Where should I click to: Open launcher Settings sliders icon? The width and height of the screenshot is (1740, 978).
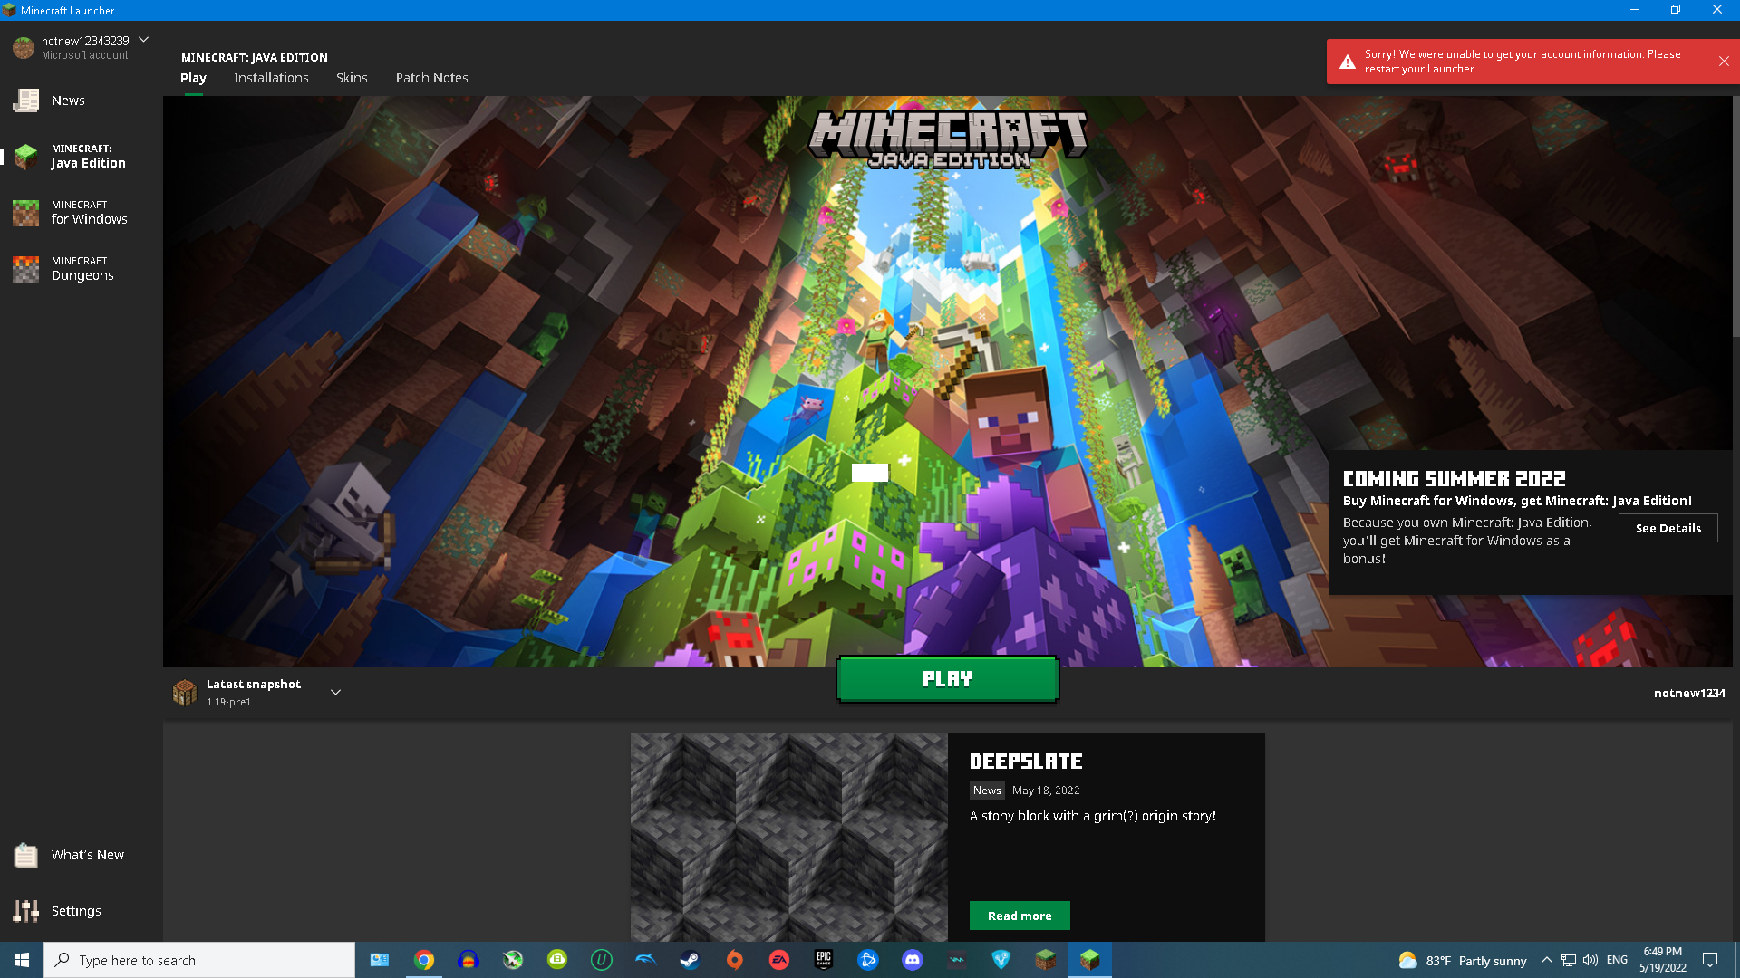[26, 911]
